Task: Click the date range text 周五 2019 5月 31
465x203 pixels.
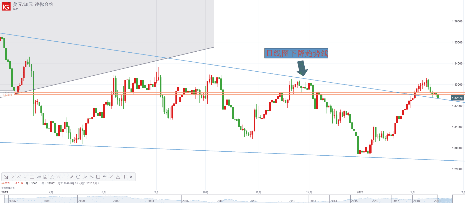Action: coord(68,184)
